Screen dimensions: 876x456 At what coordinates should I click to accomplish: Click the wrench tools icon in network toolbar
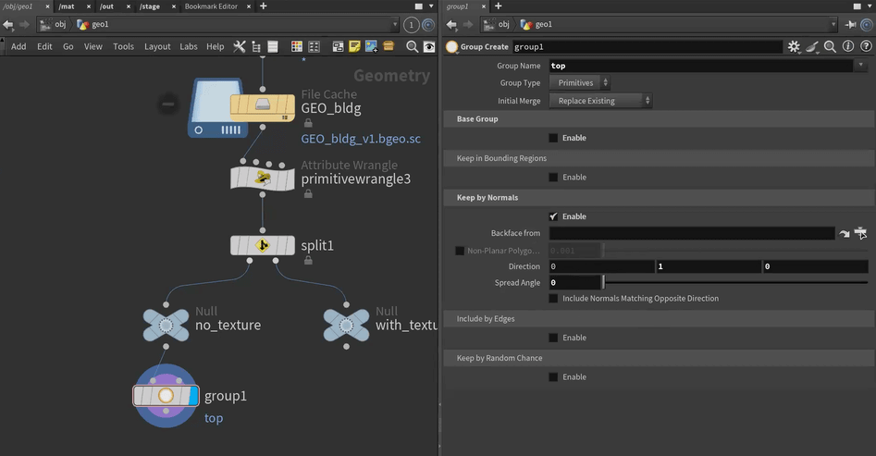240,46
